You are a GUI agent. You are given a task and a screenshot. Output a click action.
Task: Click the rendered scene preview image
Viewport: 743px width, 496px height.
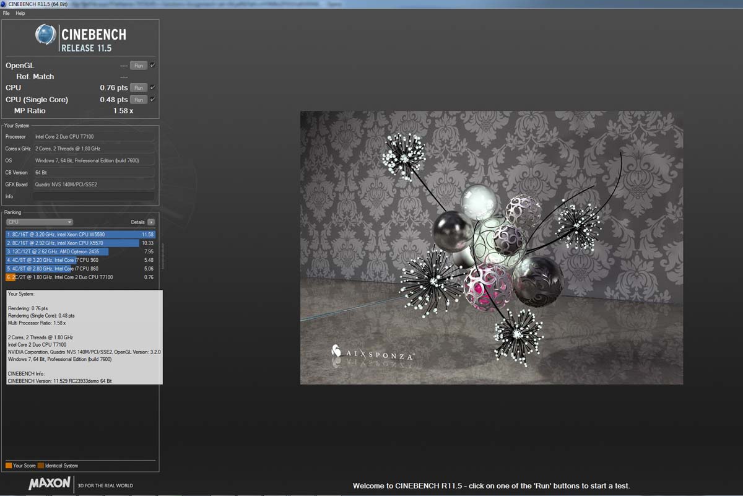coord(492,248)
